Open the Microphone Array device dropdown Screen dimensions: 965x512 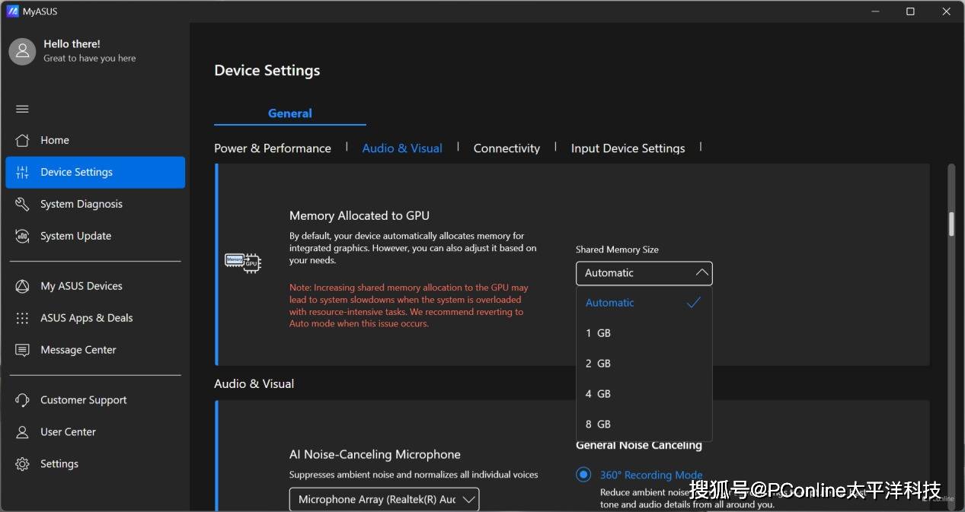click(x=385, y=499)
